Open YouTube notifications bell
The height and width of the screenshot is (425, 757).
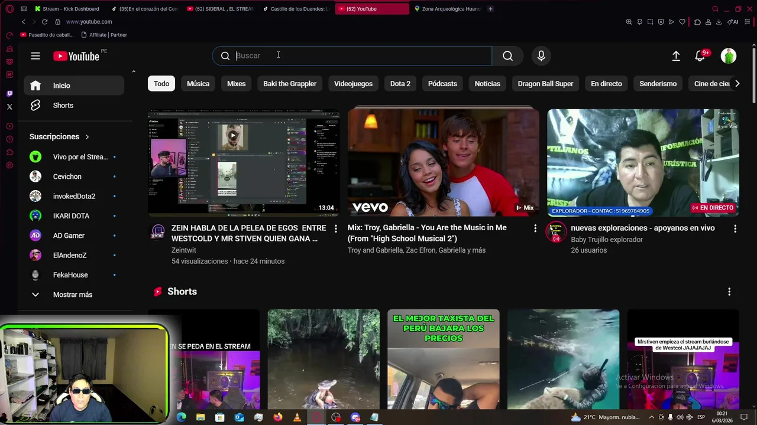coord(700,55)
